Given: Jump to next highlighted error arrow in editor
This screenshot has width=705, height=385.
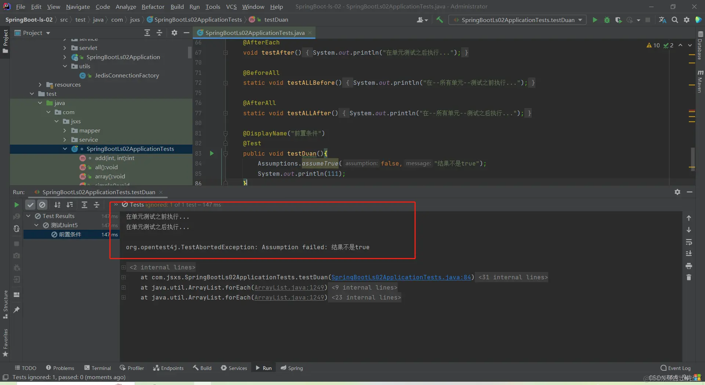Looking at the screenshot, I should [x=690, y=45].
